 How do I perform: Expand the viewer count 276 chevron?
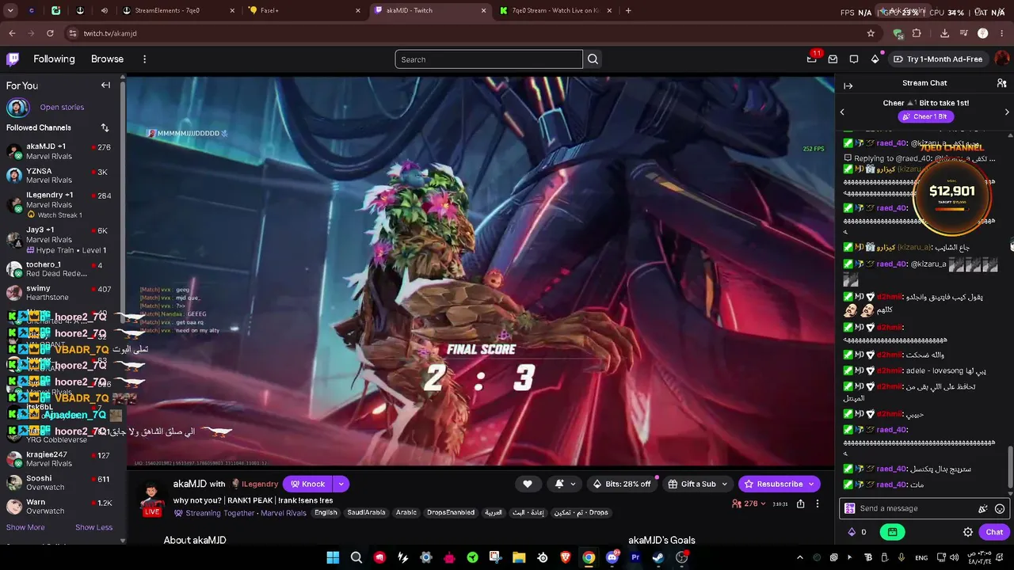[764, 503]
